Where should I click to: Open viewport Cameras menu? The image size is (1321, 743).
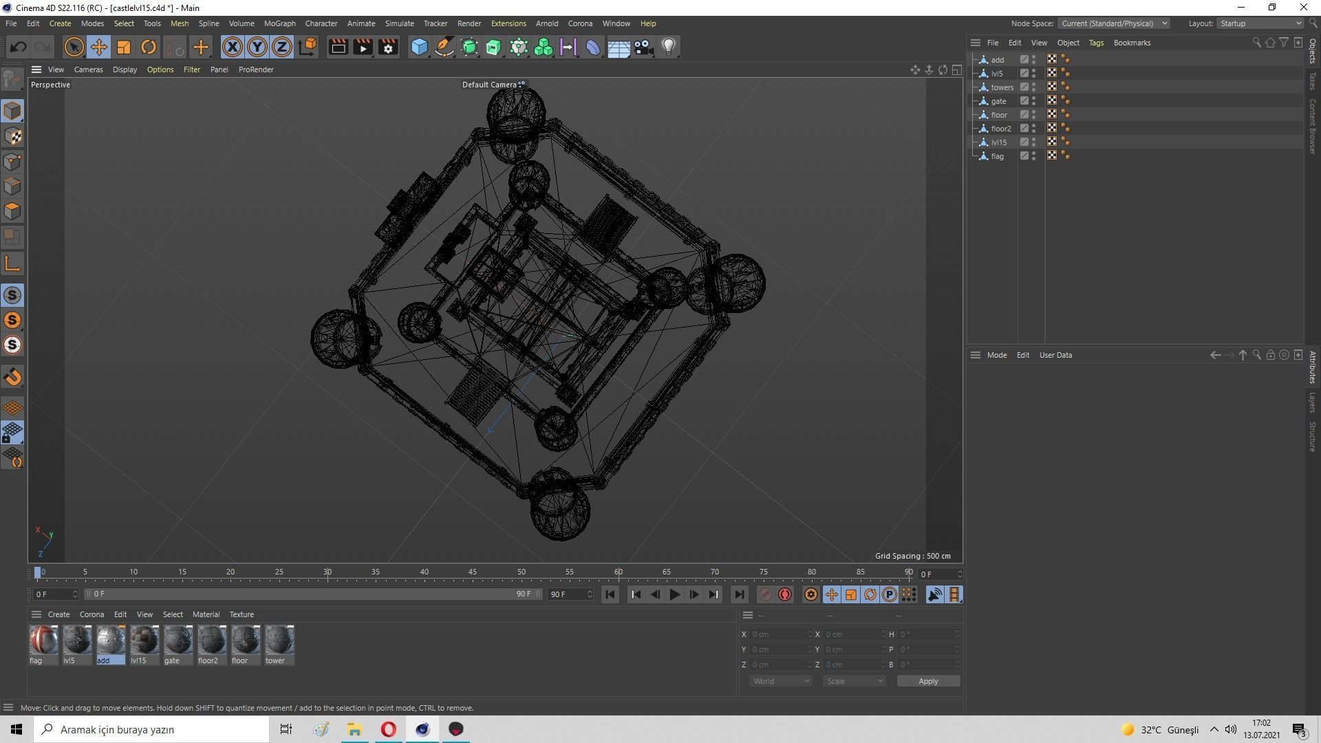coord(88,69)
